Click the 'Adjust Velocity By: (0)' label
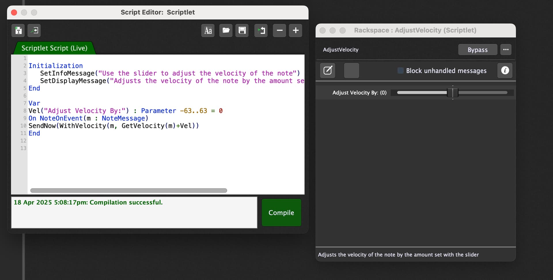 tap(359, 93)
